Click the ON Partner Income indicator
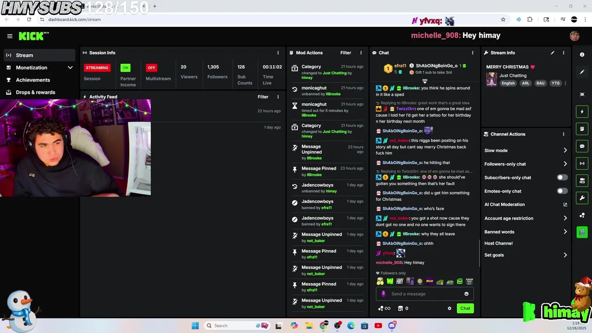 coord(125,68)
